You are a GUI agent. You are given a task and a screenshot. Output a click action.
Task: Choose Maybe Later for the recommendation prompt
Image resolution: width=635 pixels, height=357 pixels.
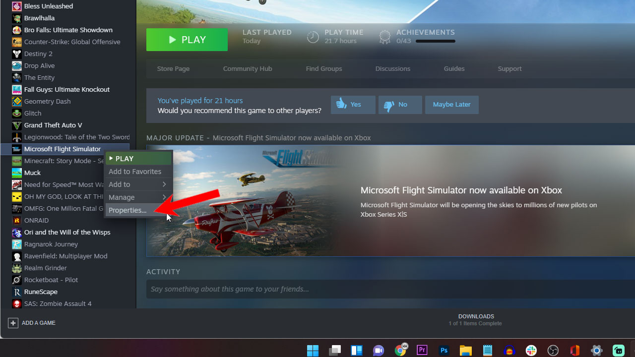pos(451,104)
